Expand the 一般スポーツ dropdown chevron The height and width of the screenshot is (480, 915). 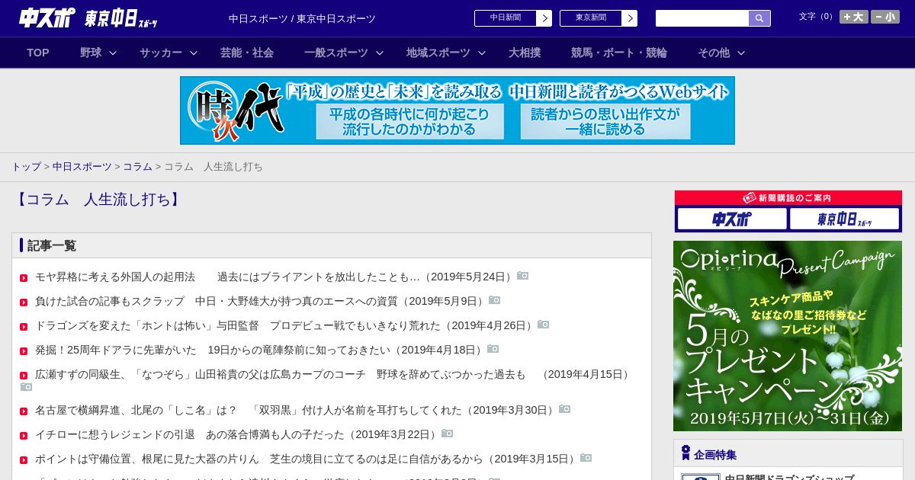point(380,53)
